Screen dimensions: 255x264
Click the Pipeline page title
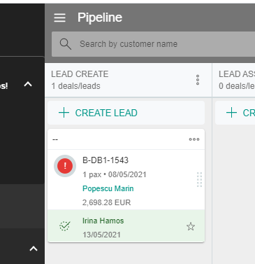100,18
